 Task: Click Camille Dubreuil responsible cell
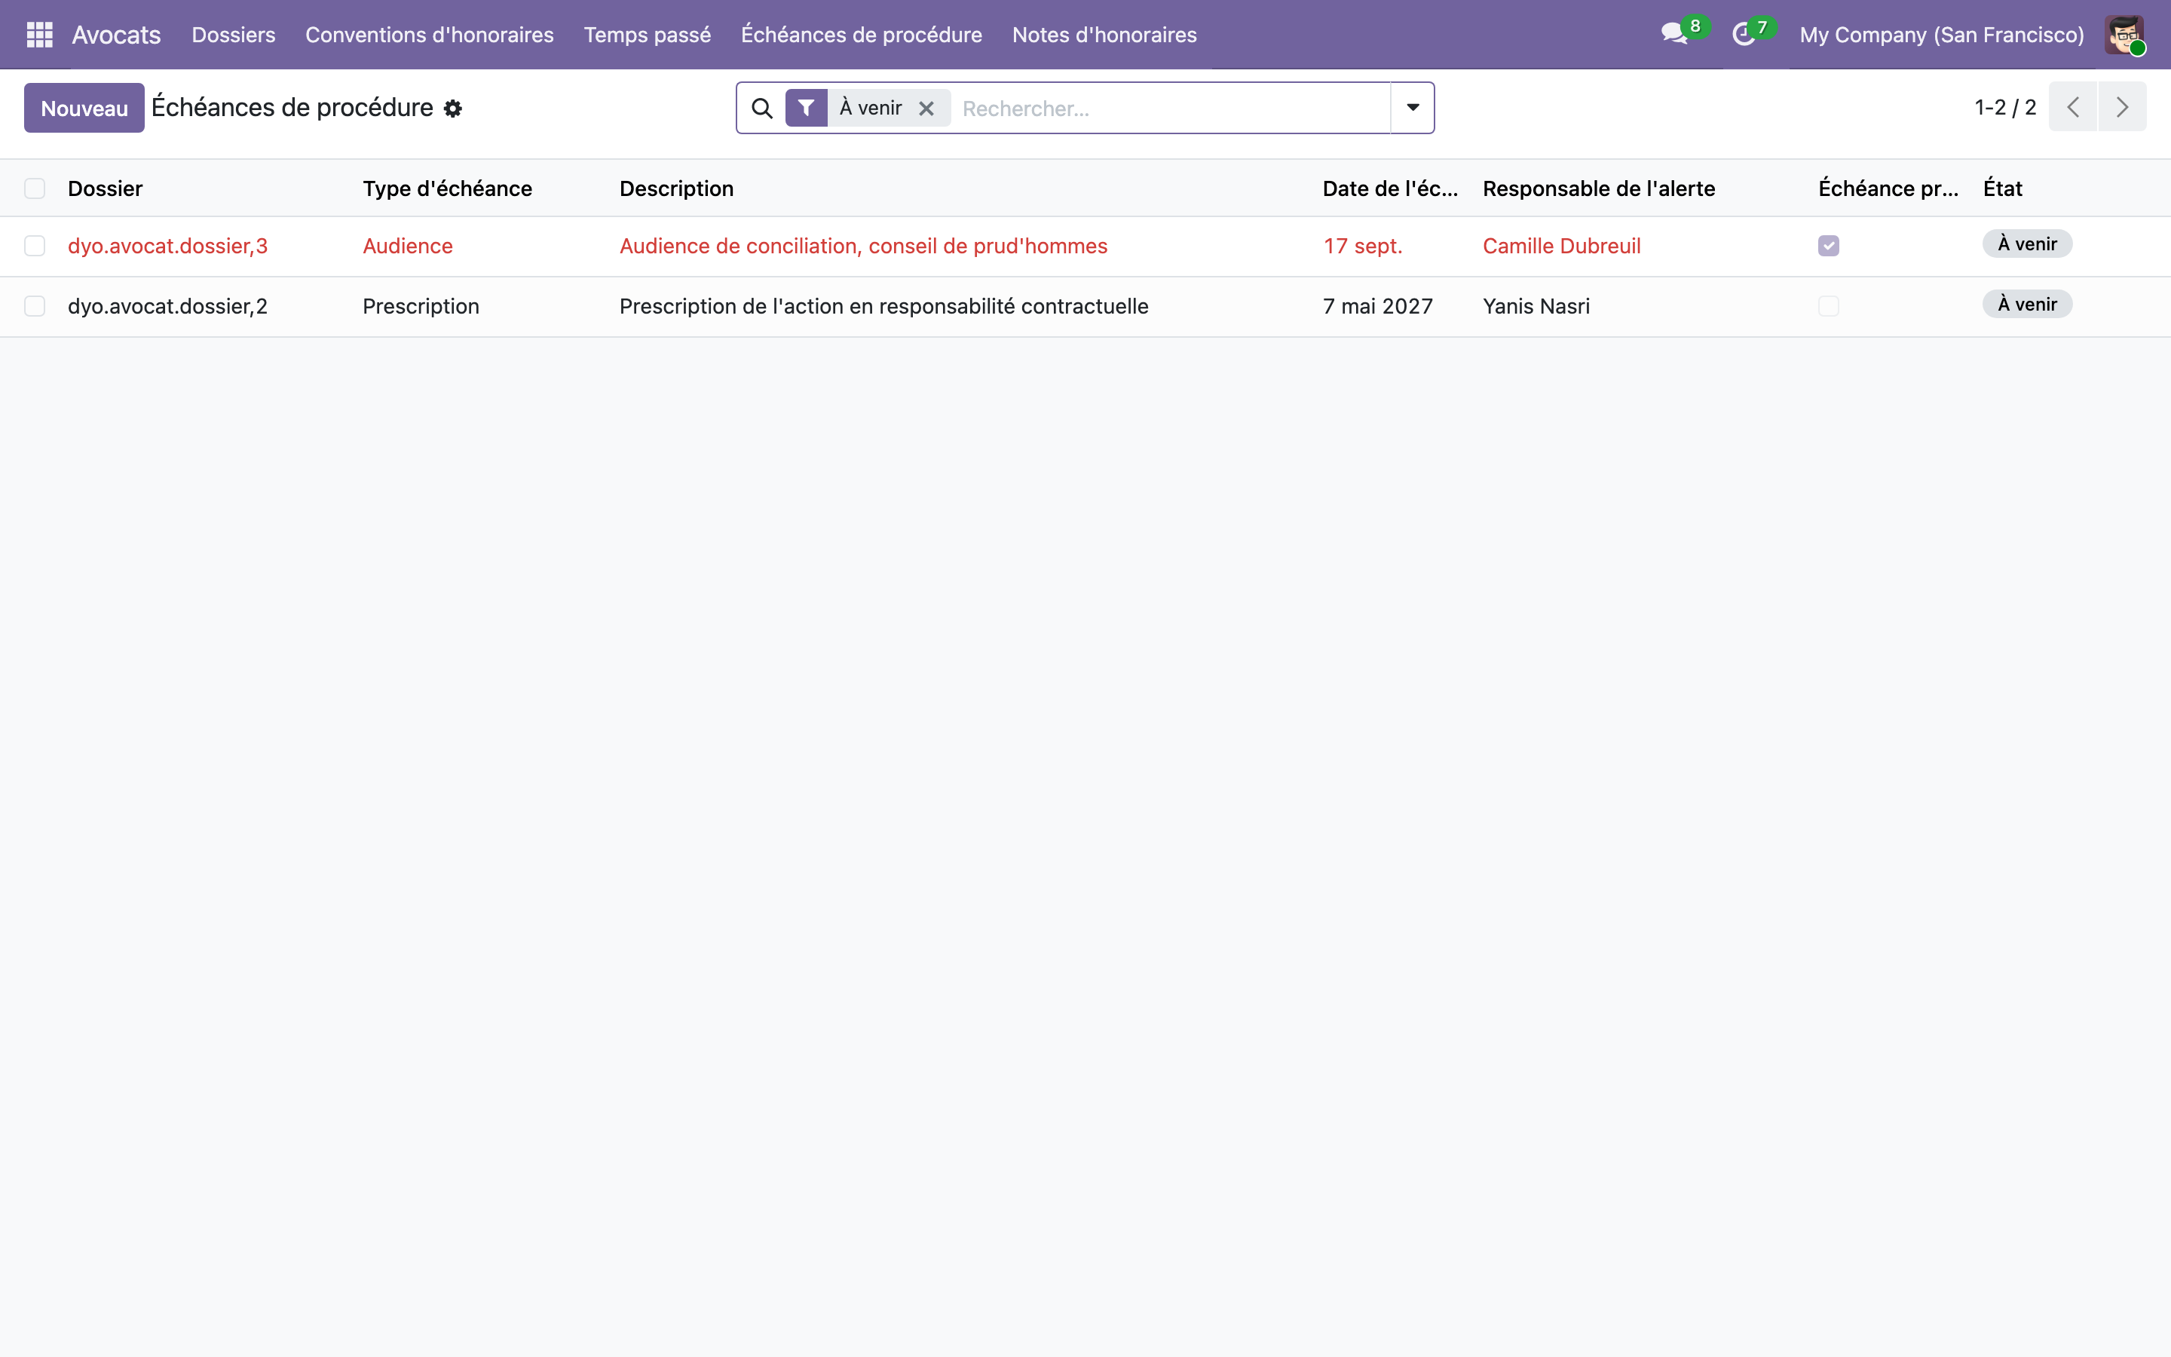coord(1561,246)
